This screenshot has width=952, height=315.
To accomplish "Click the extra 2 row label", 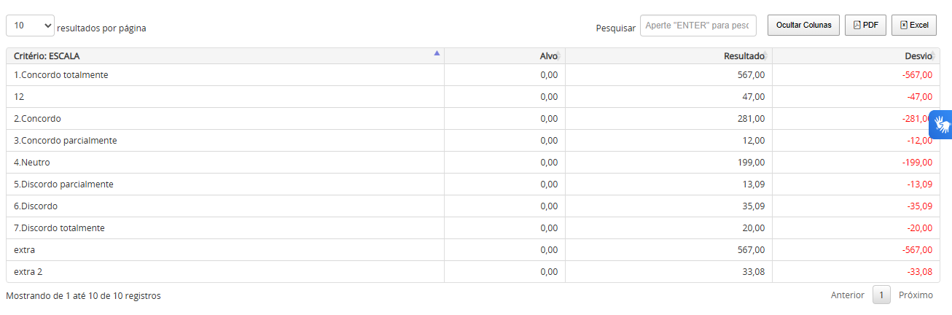I will [x=28, y=272].
